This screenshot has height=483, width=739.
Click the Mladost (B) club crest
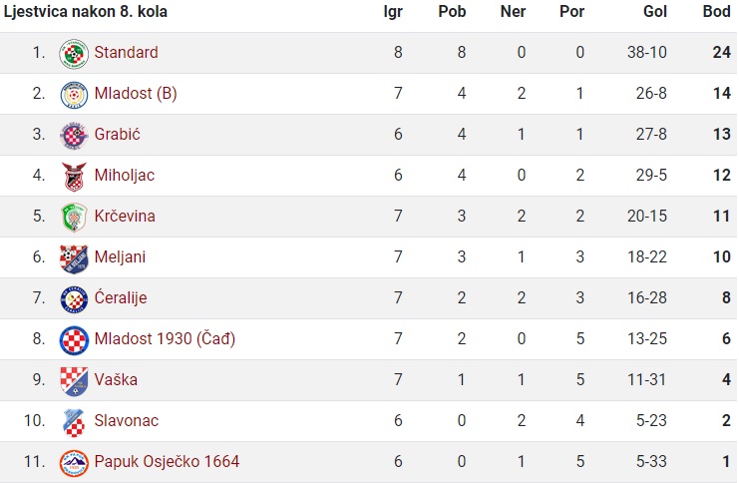click(74, 95)
